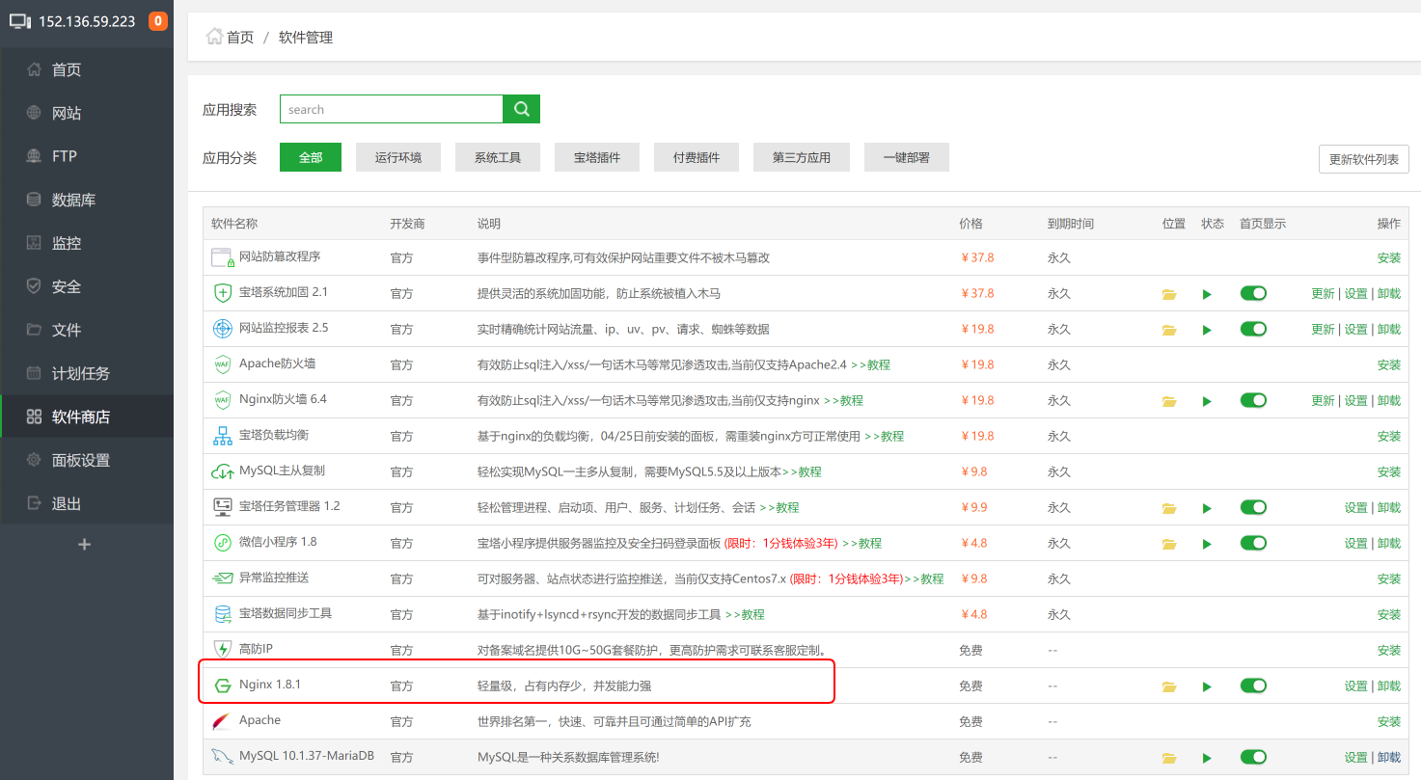Screen dimensions: 1421x780
Task: Click the 宝塔负载均衡 icon
Action: click(223, 436)
